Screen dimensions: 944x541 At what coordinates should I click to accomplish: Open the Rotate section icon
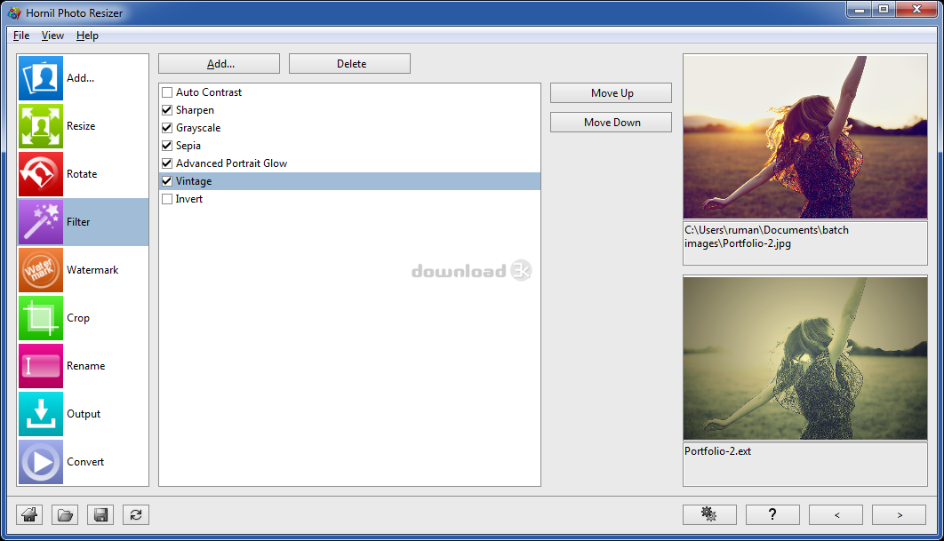[41, 174]
